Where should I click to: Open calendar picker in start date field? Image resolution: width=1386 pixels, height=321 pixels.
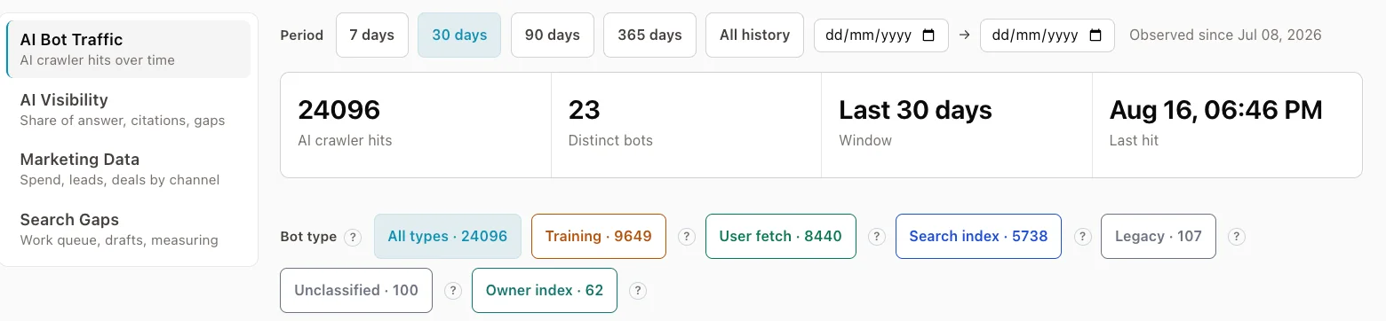coord(928,35)
